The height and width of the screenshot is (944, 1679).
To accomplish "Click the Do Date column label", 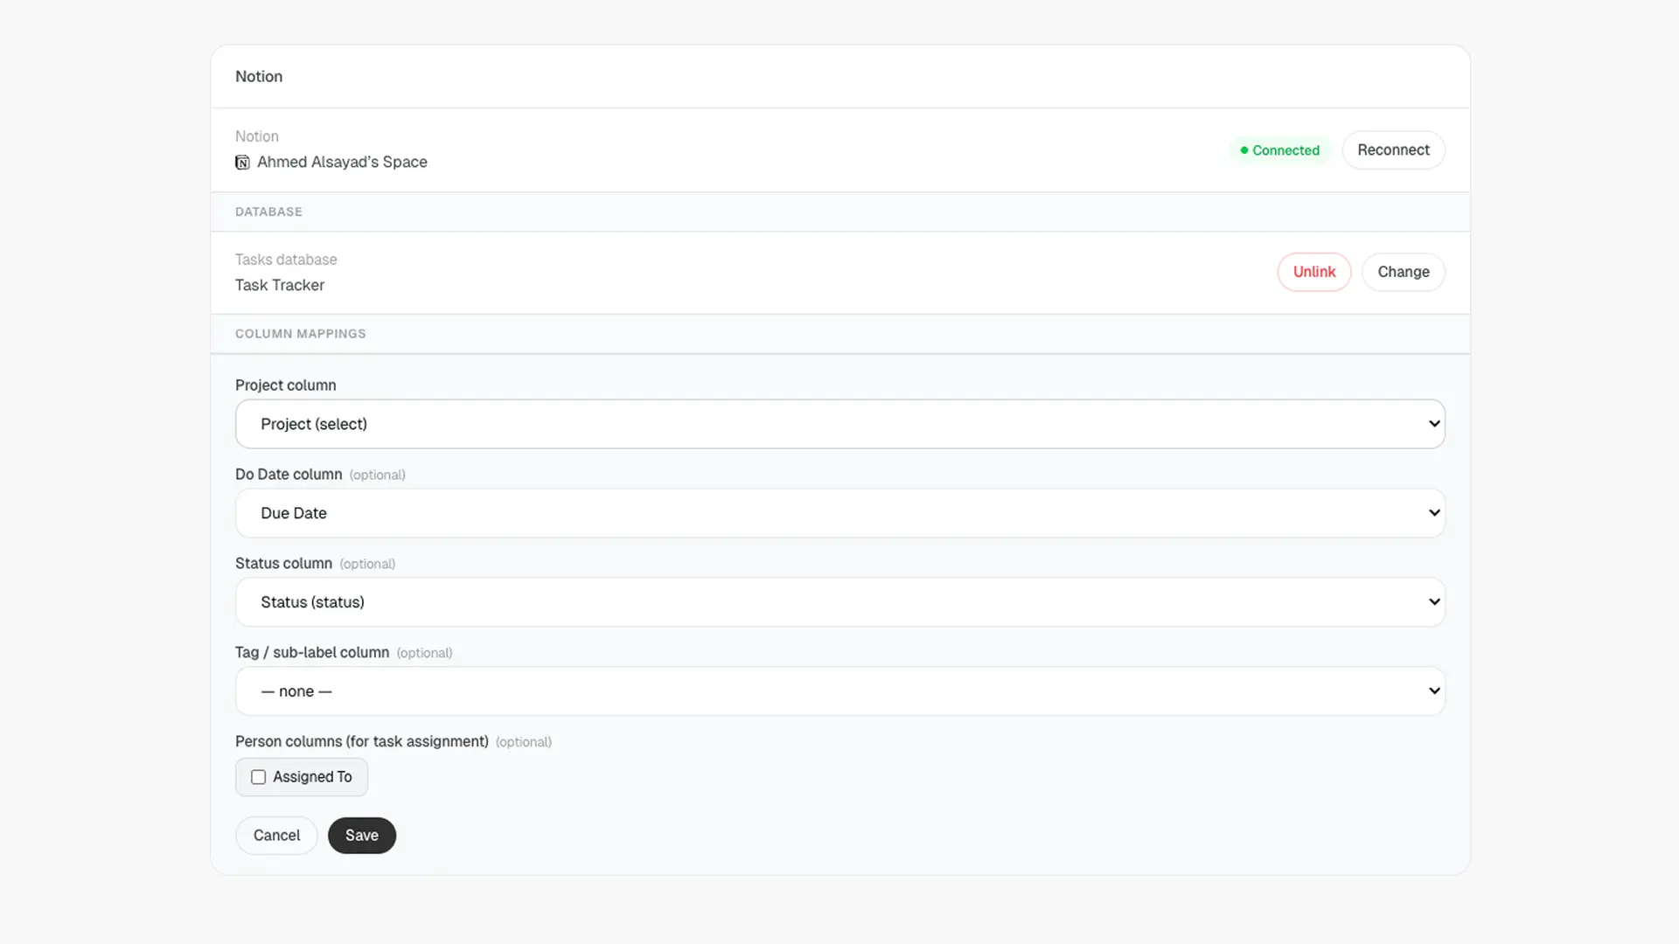I will tap(288, 474).
